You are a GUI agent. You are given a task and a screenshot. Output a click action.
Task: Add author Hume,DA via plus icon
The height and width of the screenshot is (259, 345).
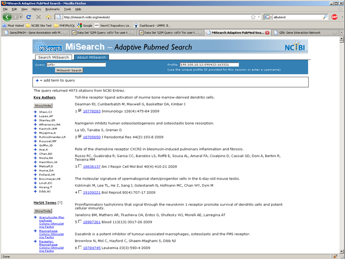click(35, 171)
